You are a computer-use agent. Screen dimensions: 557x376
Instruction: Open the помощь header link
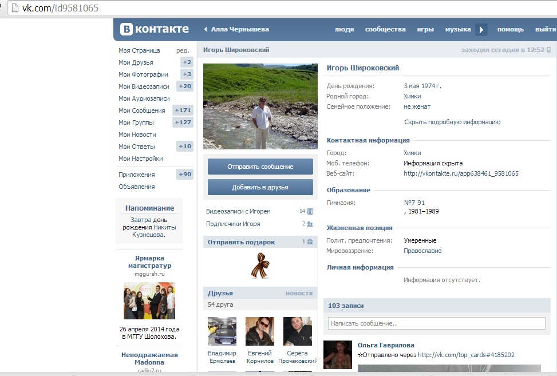tap(511, 29)
